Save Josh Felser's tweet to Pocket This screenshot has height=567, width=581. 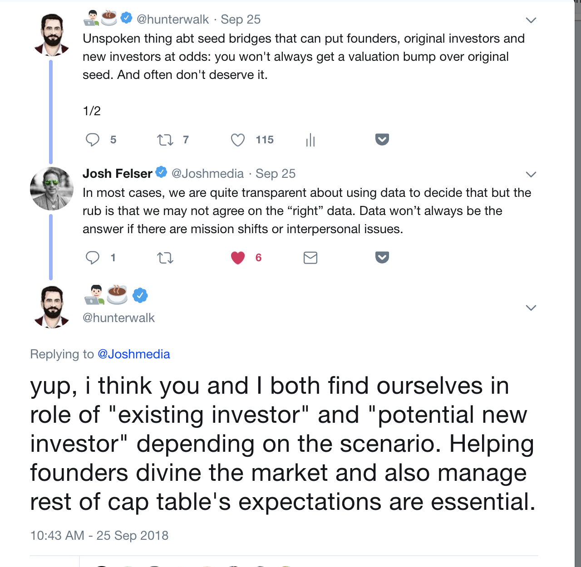(382, 257)
